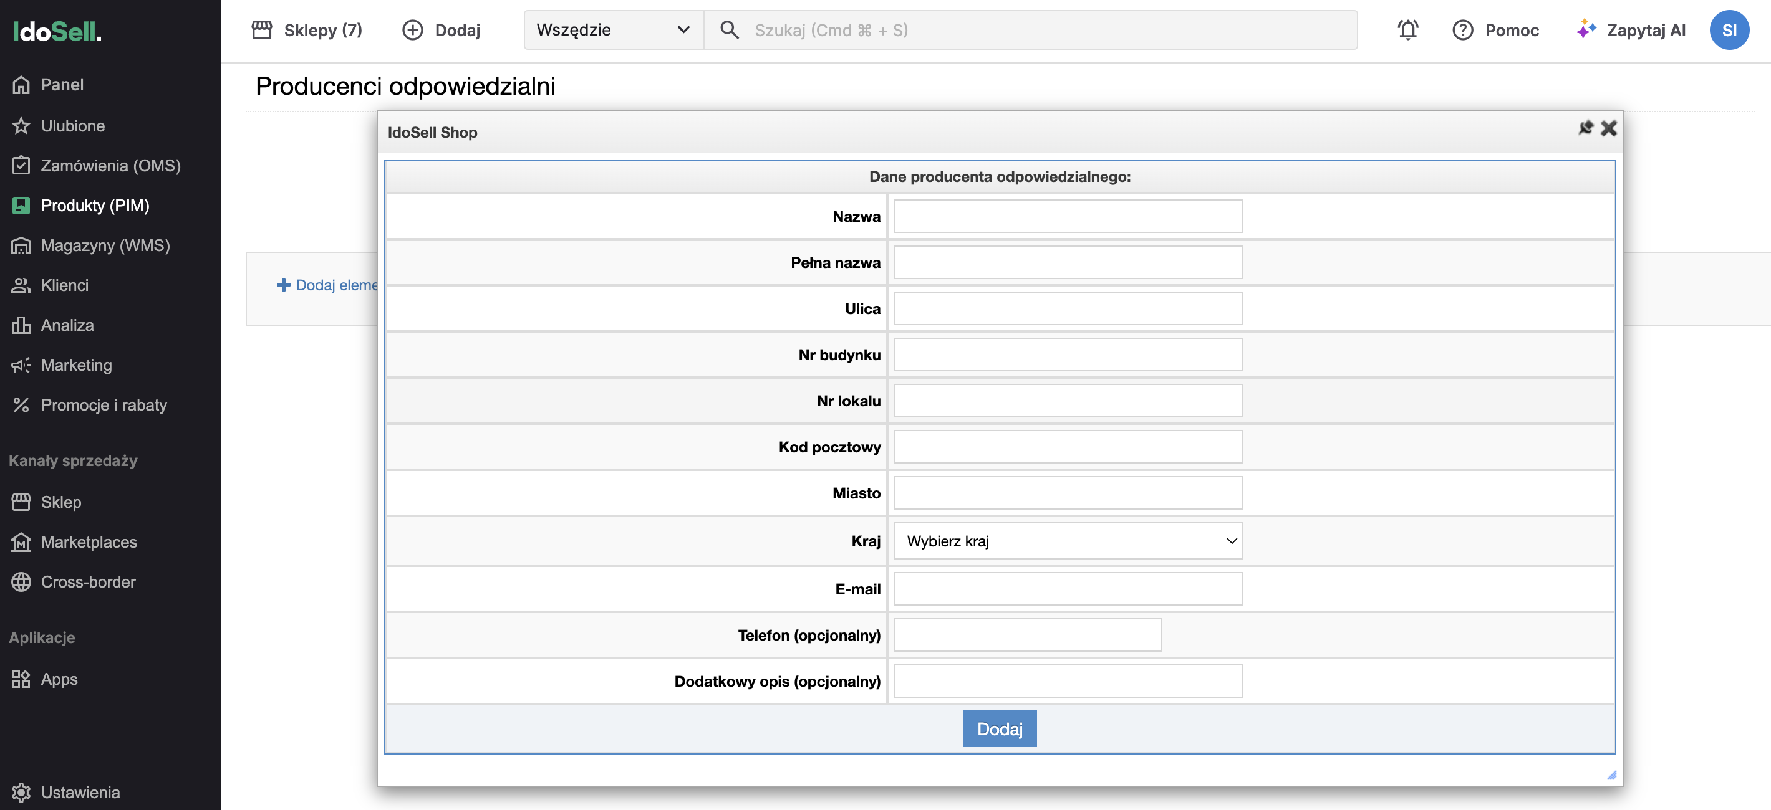The height and width of the screenshot is (810, 1771).
Task: Click the Pomoc help link
Action: point(1512,29)
